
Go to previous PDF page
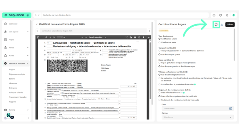[50, 37]
